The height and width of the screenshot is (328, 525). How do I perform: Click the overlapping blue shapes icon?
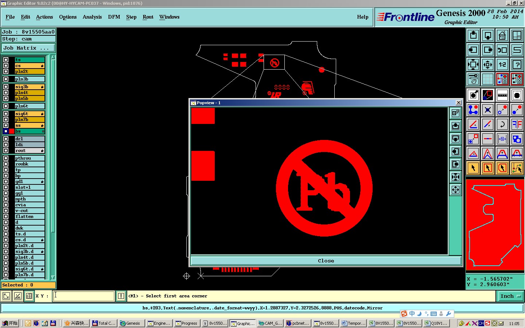click(517, 139)
